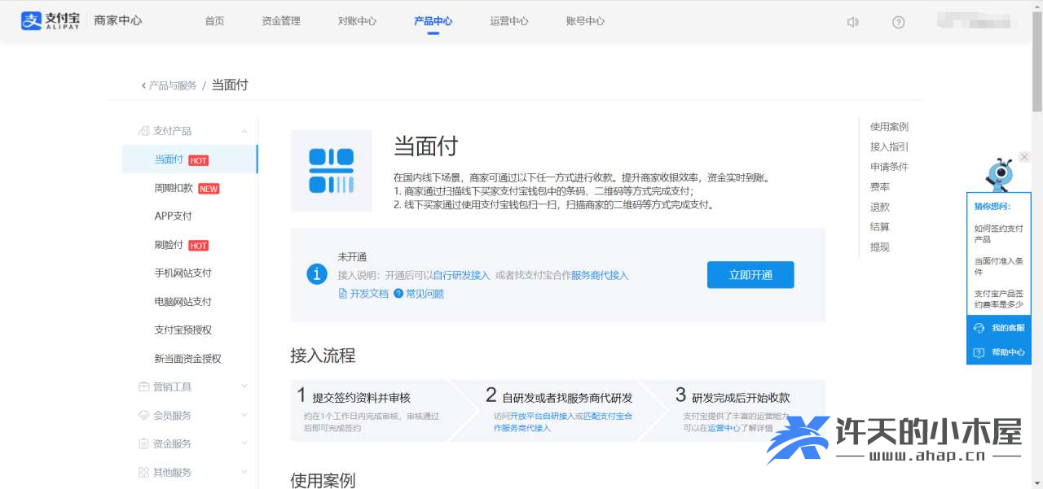
Task: Click the 资金服务 sidebar section icon
Action: pyautogui.click(x=143, y=444)
